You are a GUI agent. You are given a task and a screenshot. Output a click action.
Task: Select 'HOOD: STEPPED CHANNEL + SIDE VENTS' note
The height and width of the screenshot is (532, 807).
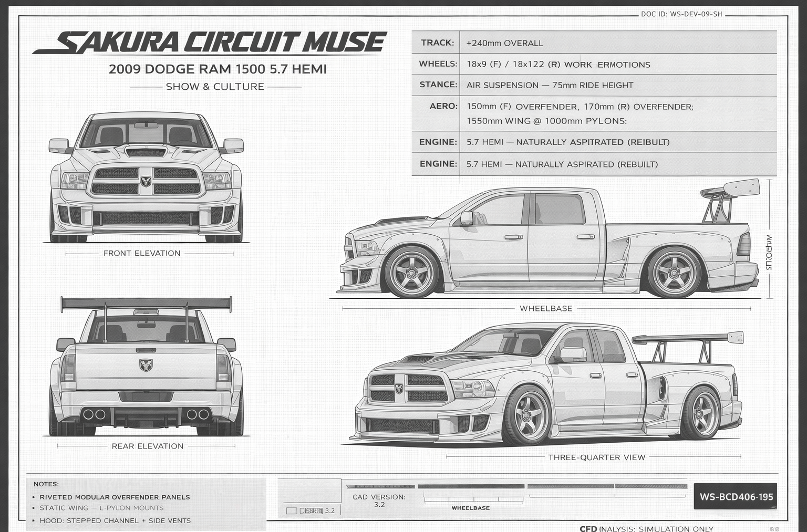[x=115, y=521]
